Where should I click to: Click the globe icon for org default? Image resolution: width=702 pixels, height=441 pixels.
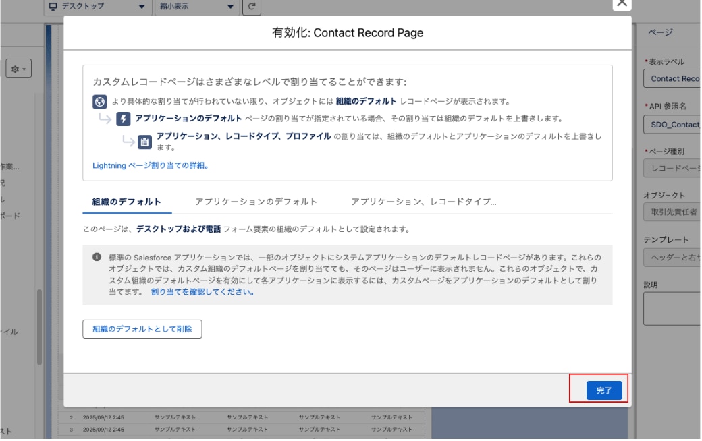(x=100, y=102)
